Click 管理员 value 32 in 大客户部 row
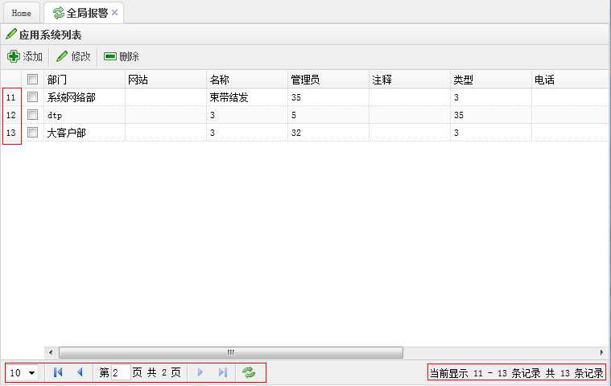 [x=328, y=133]
